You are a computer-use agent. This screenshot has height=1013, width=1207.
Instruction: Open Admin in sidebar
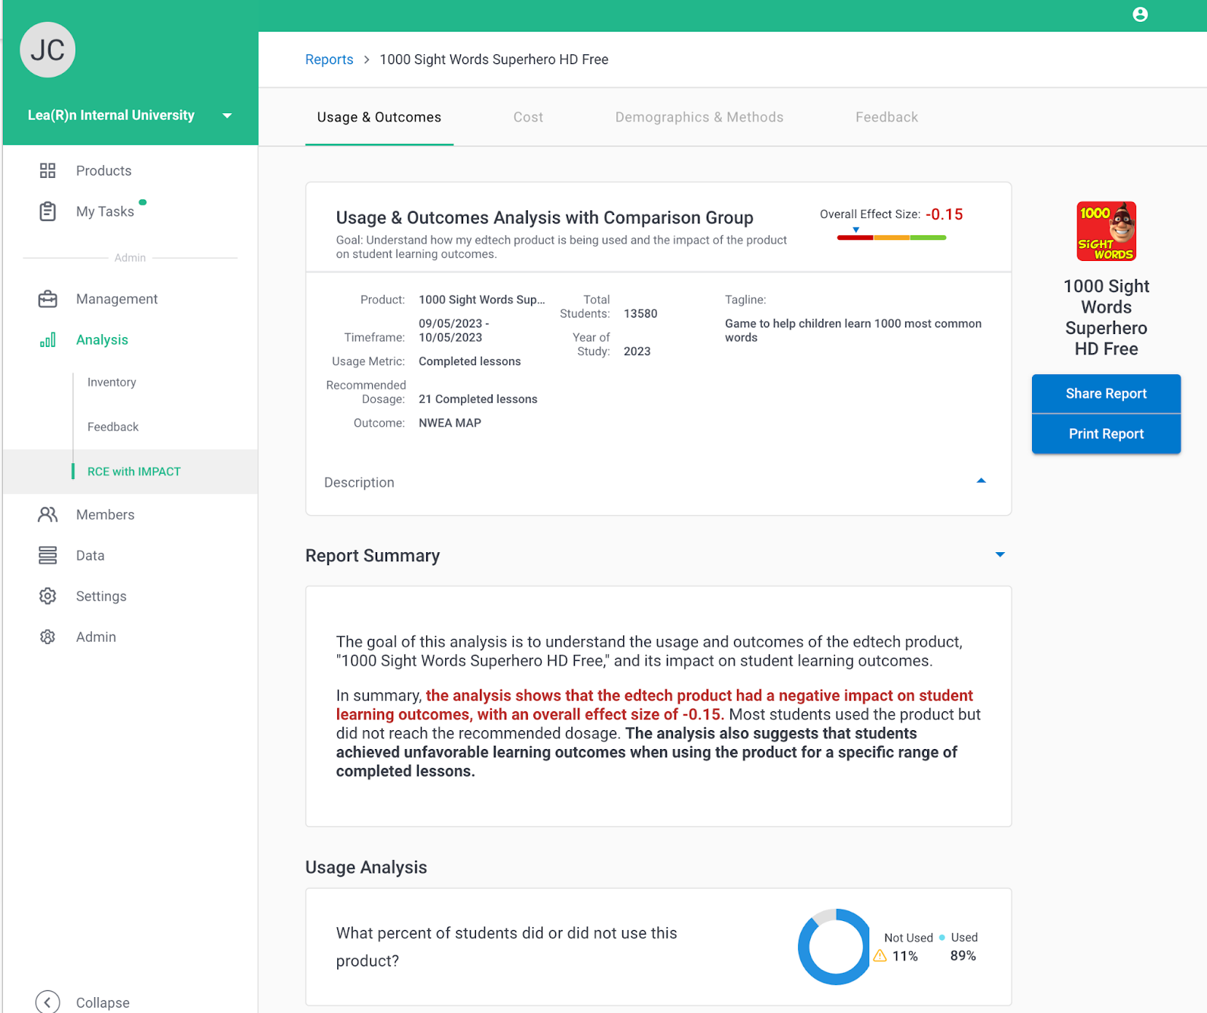point(96,637)
